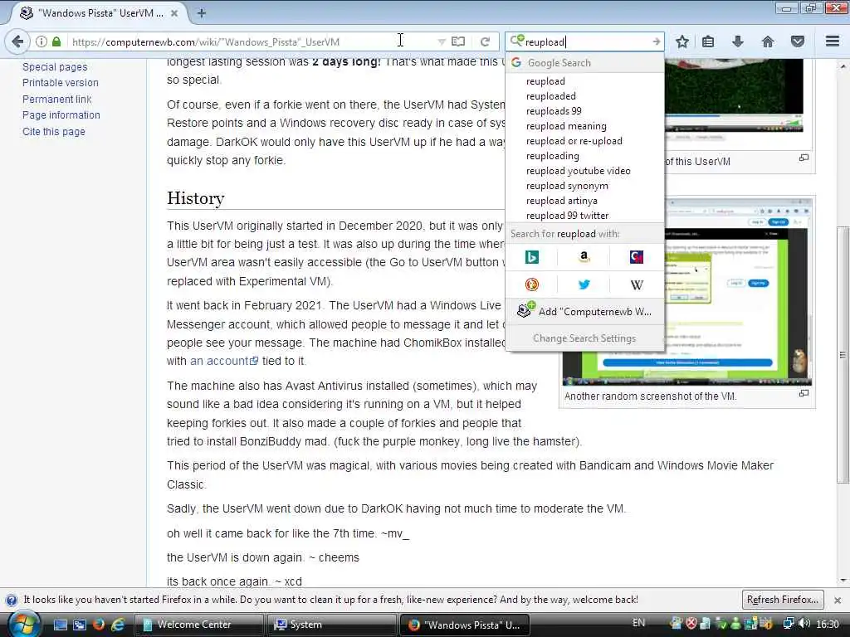The image size is (850, 637).
Task: Click Refresh Firefox button
Action: coord(782,600)
